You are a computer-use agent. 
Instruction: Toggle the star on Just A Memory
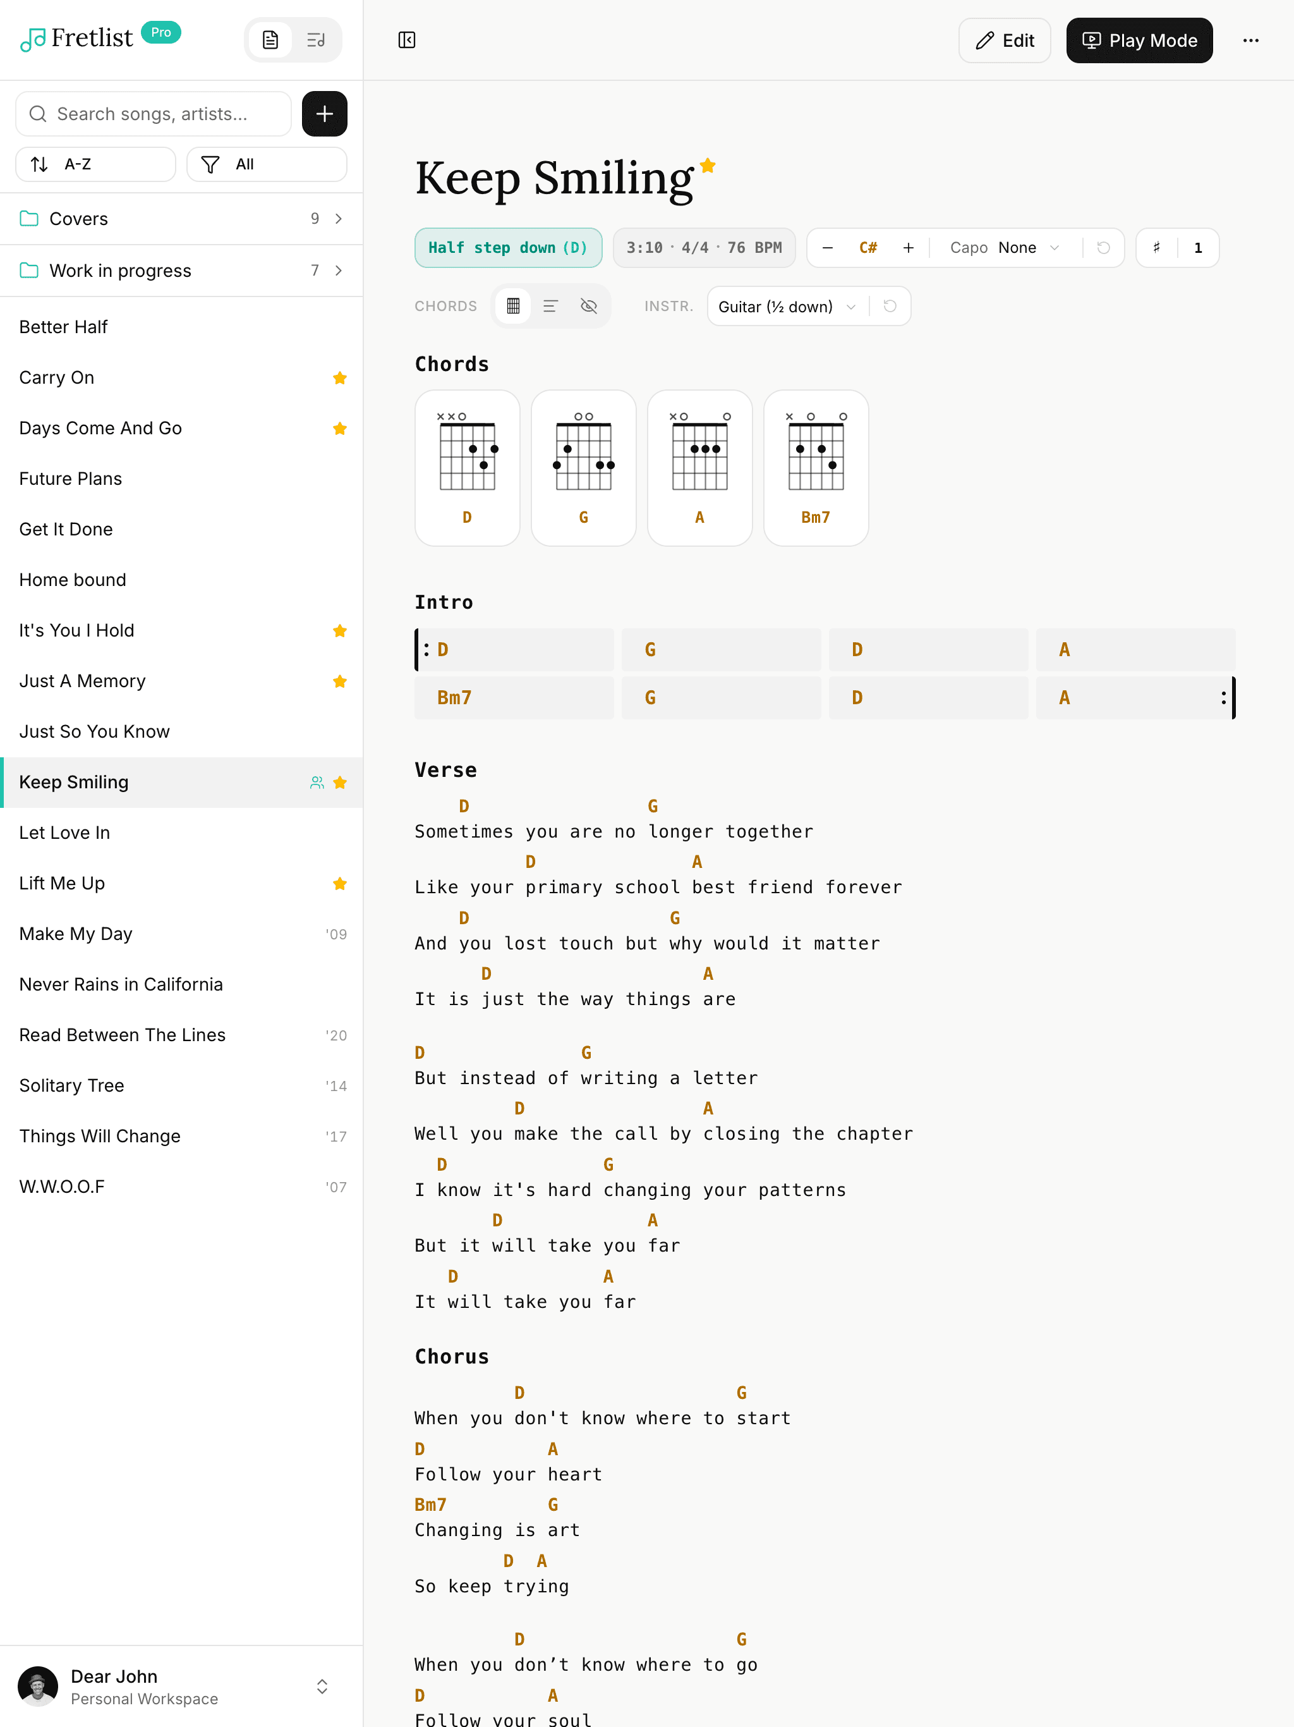click(x=339, y=681)
